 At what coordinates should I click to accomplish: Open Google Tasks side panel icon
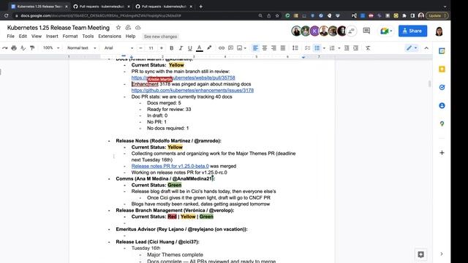point(442,88)
